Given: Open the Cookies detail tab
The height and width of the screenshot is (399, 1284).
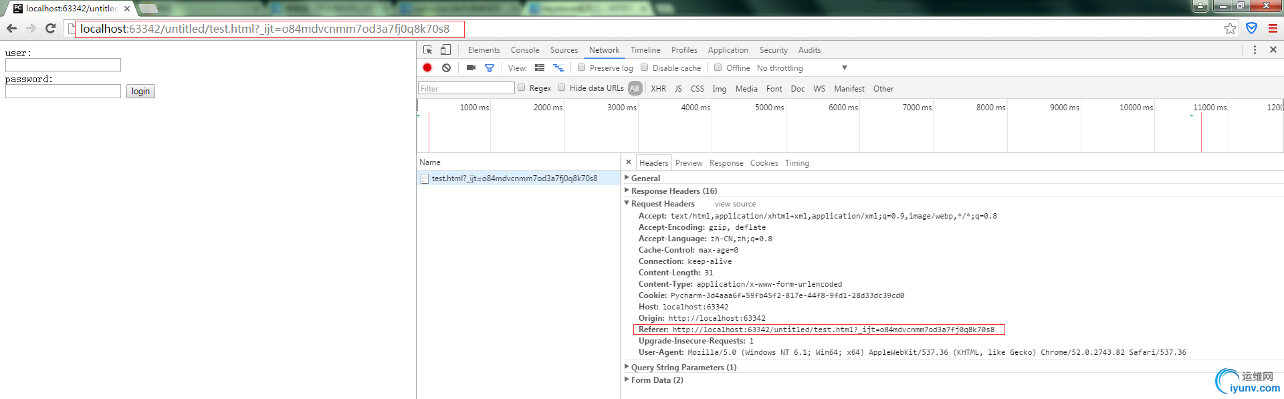Looking at the screenshot, I should [764, 163].
